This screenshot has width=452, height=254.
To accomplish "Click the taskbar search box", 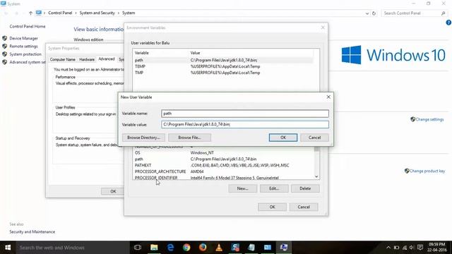I will coord(72,248).
